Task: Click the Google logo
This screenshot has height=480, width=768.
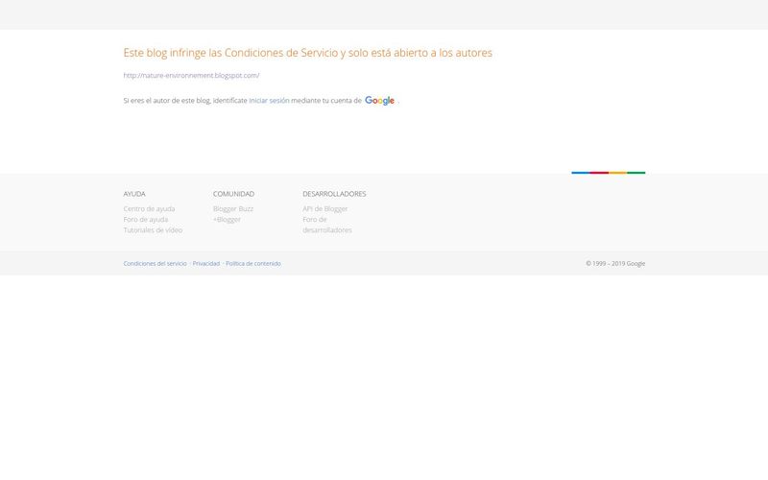Action: (x=379, y=101)
